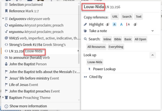Select the 'Baptism Preaching Theme' row

41,97
